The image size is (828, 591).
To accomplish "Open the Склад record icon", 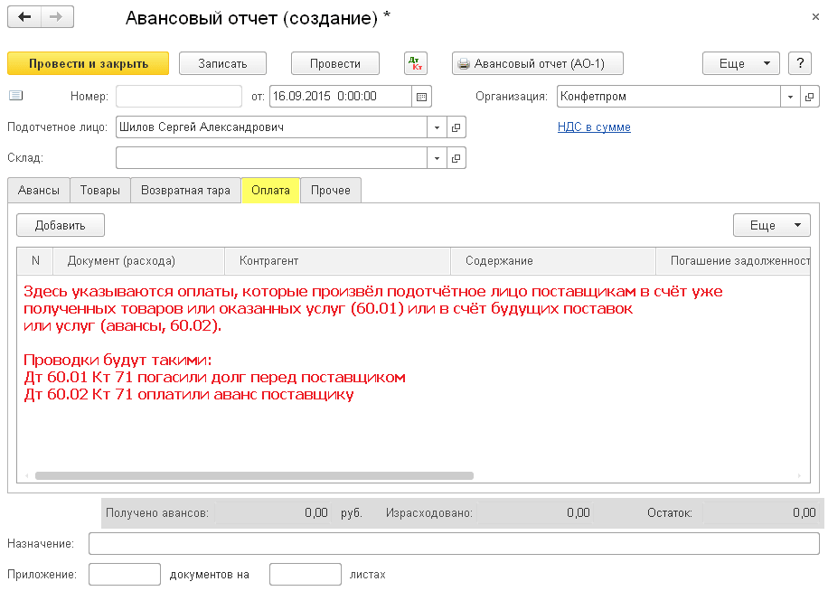I will point(456,158).
